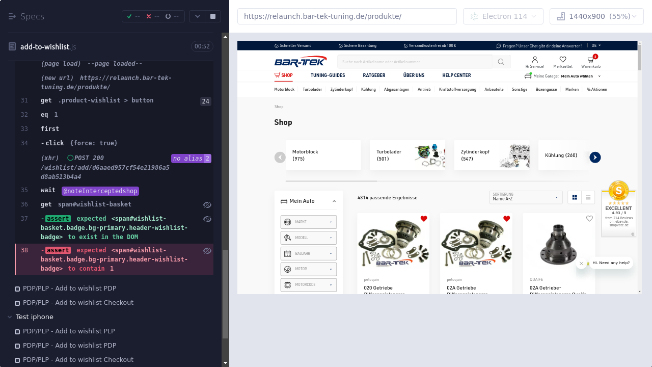Open the Merkzettel wishlist heart icon
The width and height of the screenshot is (652, 367).
pyautogui.click(x=562, y=60)
